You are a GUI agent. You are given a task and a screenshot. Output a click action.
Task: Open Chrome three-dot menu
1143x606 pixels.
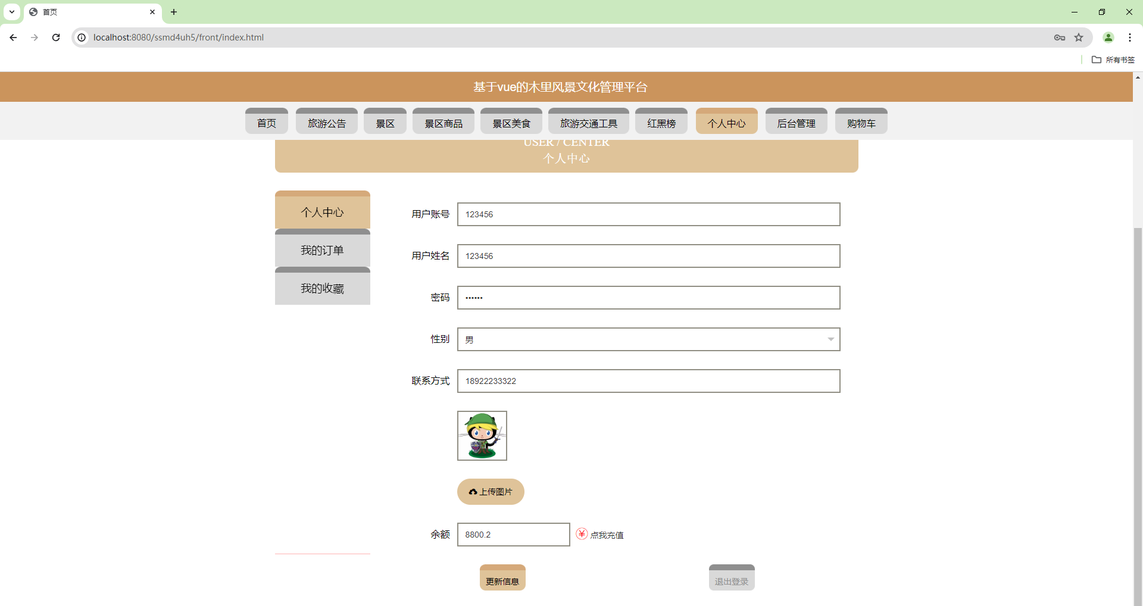(x=1130, y=38)
